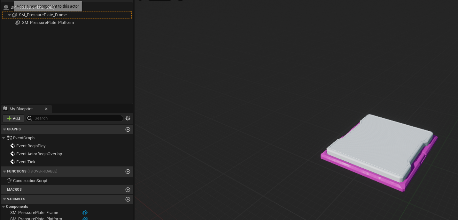This screenshot has width=458, height=220.
Task: Switch to the My Blueprint tab
Action: pos(21,109)
